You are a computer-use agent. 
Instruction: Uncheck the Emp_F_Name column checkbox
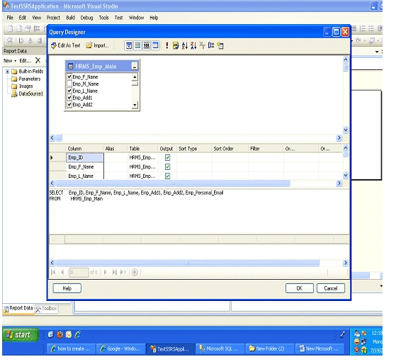69,76
